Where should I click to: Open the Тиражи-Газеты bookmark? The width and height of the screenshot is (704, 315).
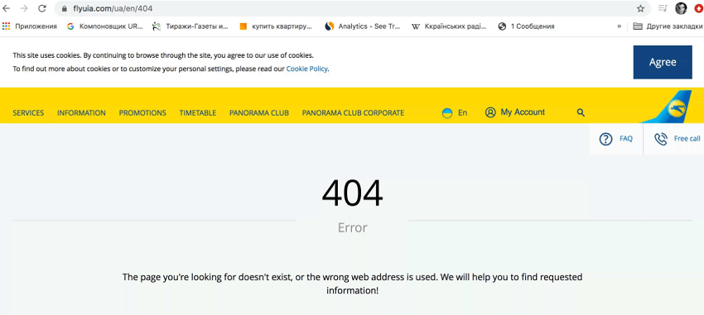click(x=190, y=26)
